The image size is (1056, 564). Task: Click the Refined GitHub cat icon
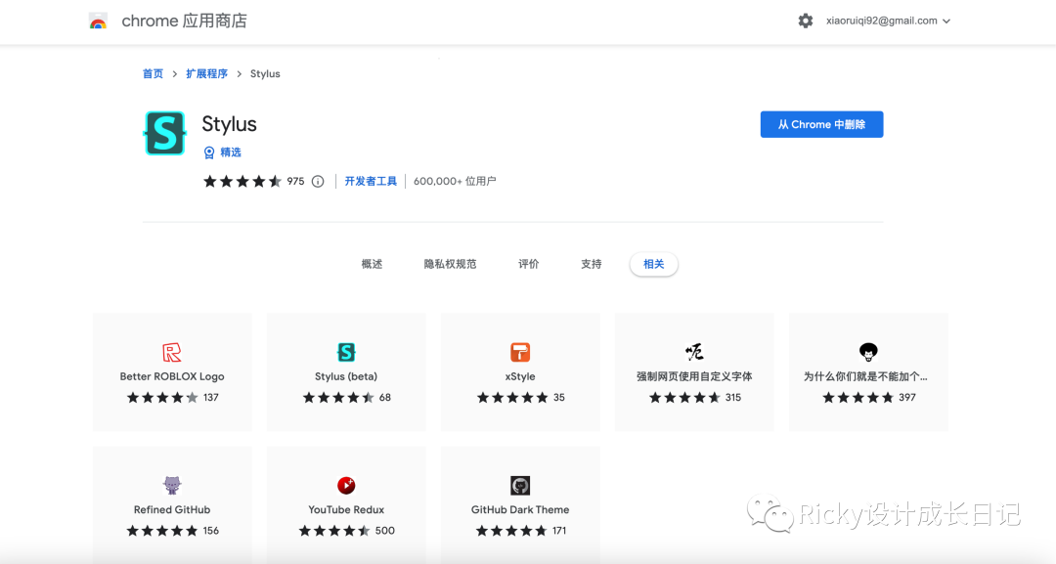[172, 485]
